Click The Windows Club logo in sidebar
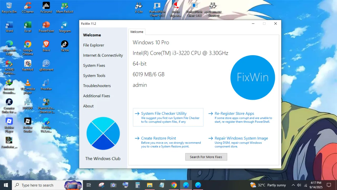 [x=103, y=134]
